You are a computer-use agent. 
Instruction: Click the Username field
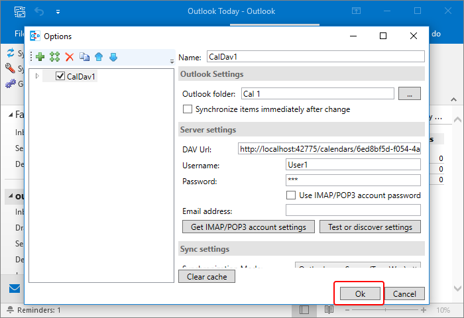[x=353, y=164]
